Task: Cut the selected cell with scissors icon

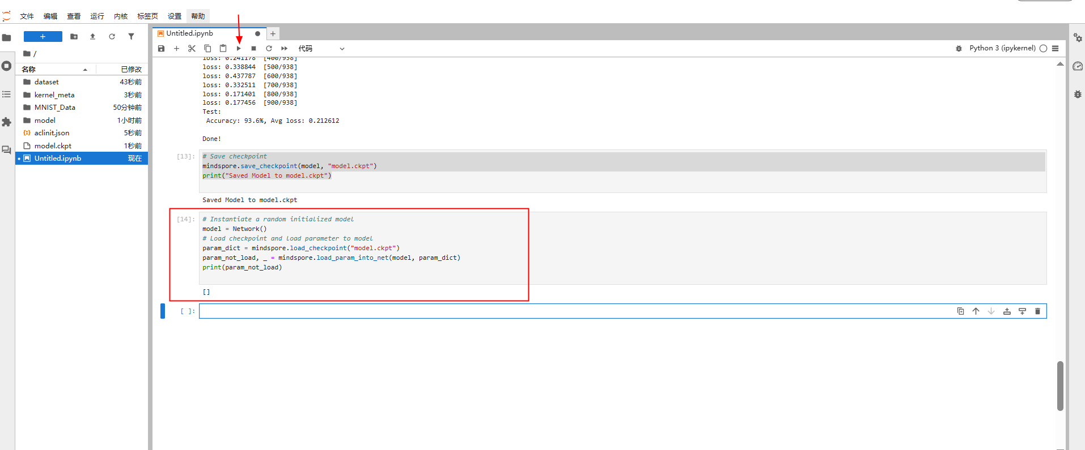Action: coord(192,49)
